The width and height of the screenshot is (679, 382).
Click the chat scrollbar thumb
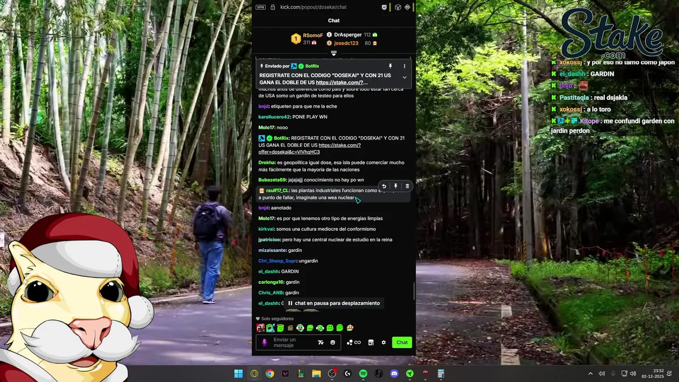coord(414,291)
